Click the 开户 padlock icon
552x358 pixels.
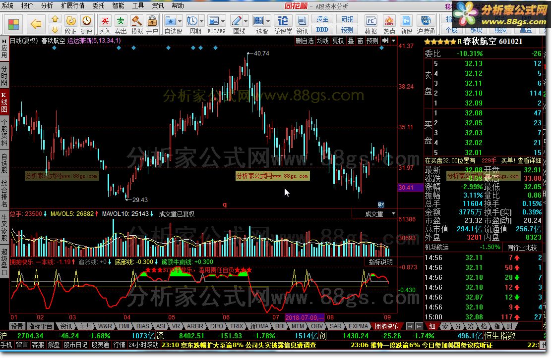tap(152, 21)
